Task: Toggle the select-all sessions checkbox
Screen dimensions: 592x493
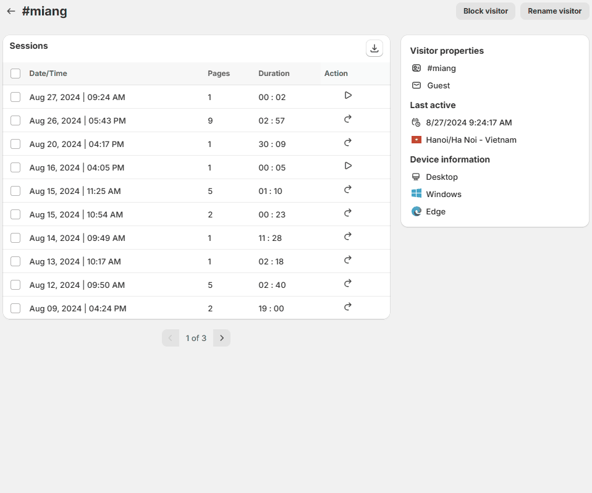Action: [15, 74]
